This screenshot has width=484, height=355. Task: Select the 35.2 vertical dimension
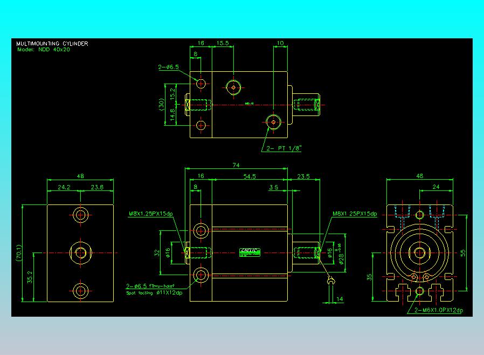tap(30, 277)
